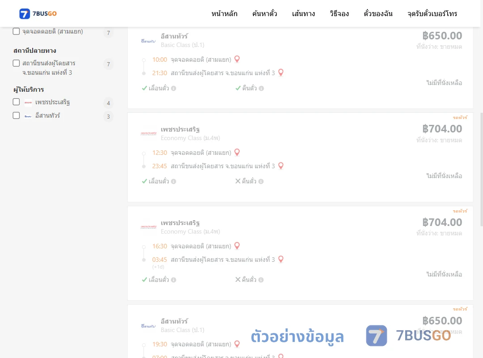The image size is (483, 358).
Task: Tick the สถานีขนส่งผู้โดยสาร จ.ขอนแก่น แห่งที่ 3 checkbox
Action: (x=17, y=63)
